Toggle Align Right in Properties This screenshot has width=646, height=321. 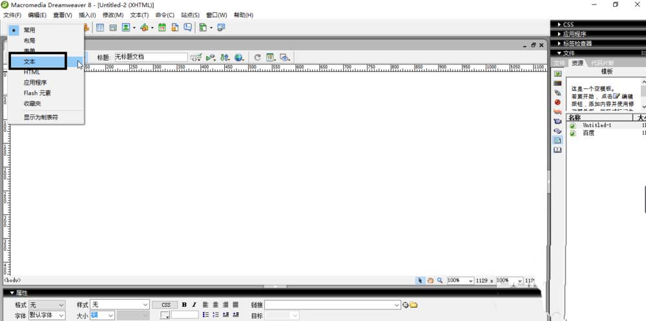225,305
